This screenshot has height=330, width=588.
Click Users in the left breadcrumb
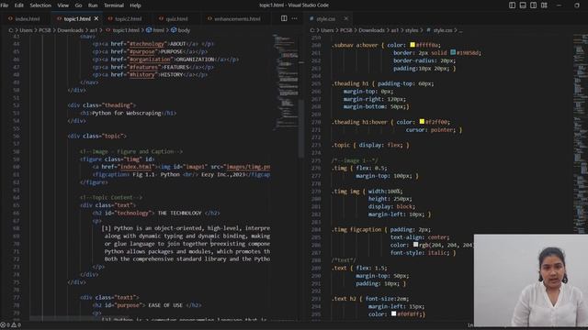26,30
